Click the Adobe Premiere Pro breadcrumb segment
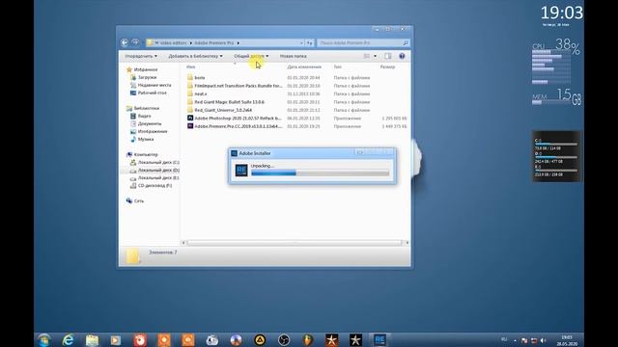 [214, 42]
